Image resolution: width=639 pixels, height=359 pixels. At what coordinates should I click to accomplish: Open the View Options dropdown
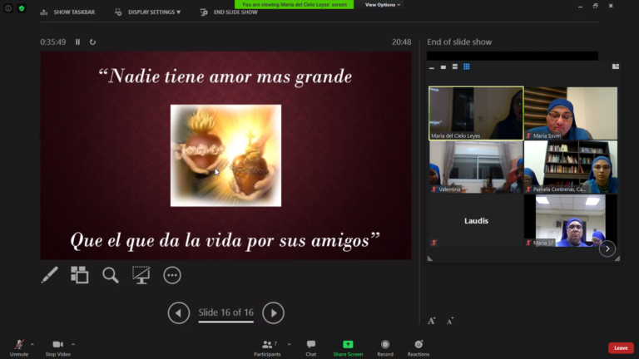click(383, 5)
